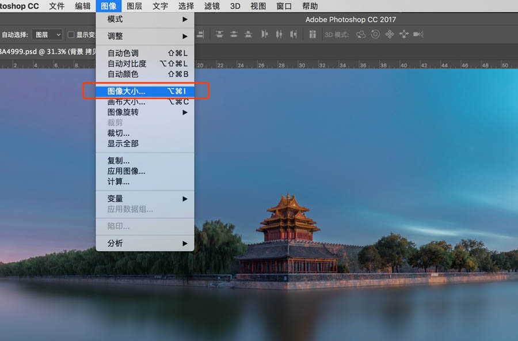Choose 裁切... from the menu
Screen dimensions: 518x341
coord(145,133)
